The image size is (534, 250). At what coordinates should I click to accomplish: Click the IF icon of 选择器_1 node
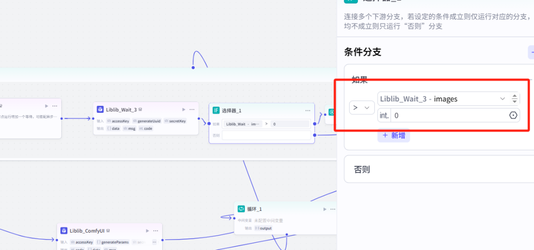pos(216,110)
